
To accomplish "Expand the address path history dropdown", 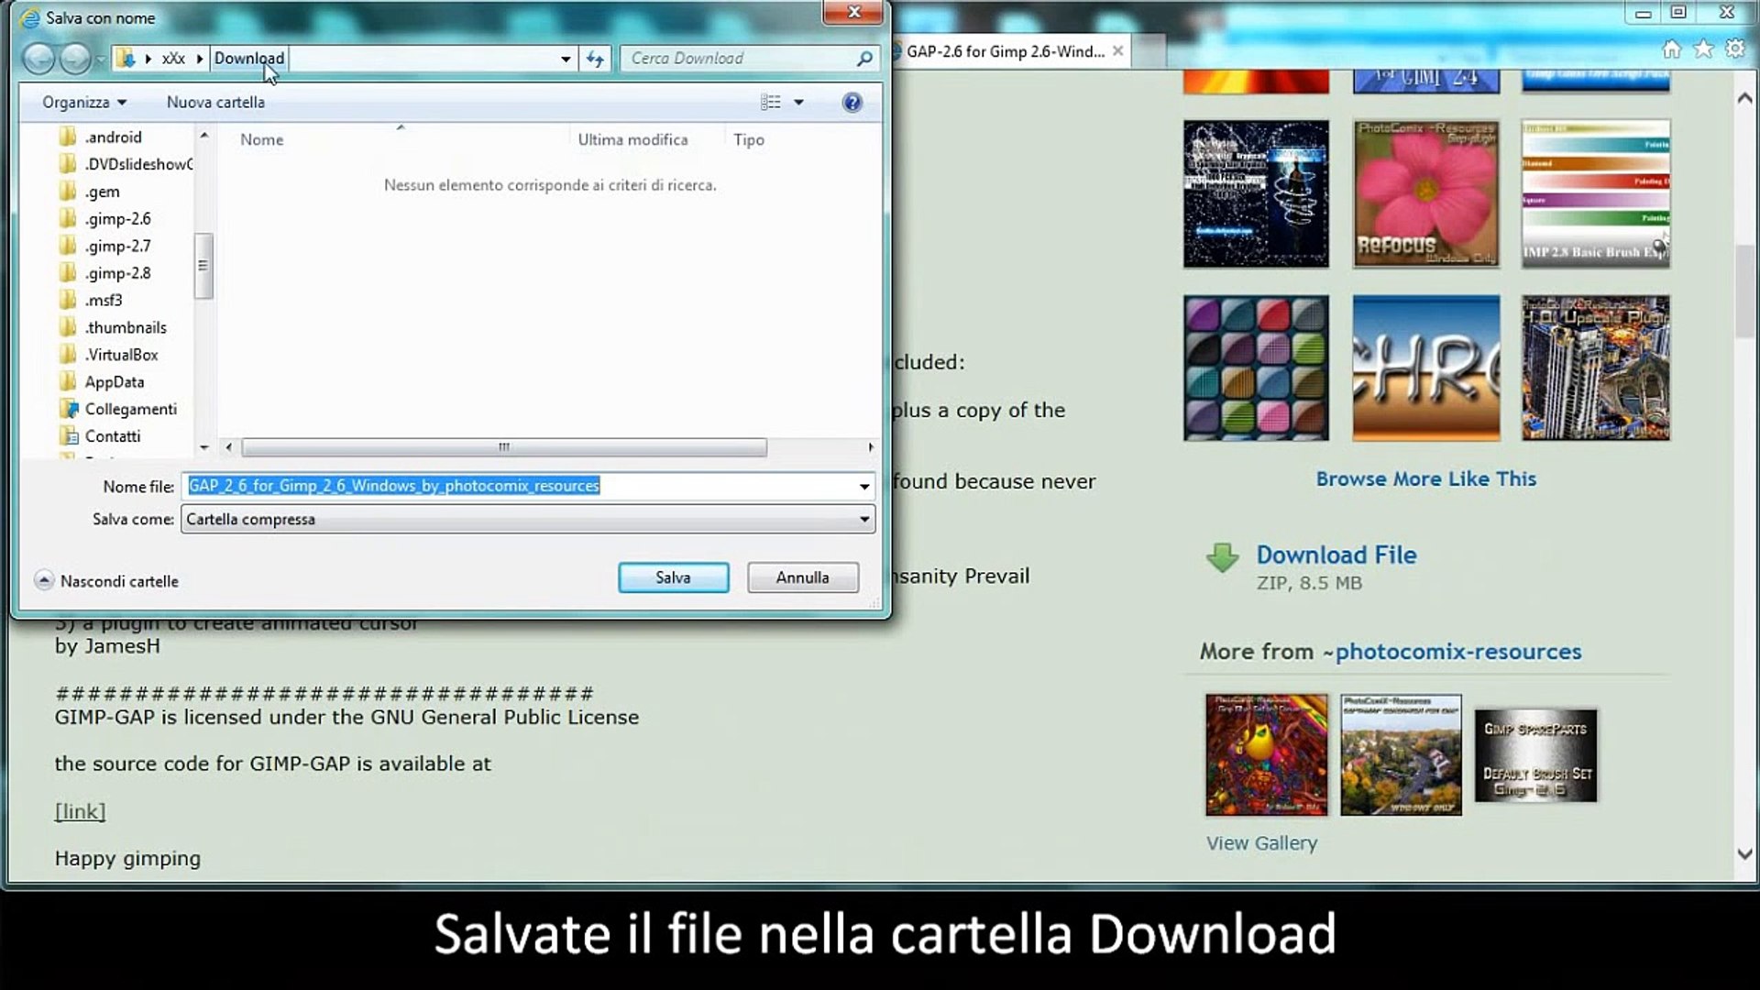I will [x=566, y=59].
